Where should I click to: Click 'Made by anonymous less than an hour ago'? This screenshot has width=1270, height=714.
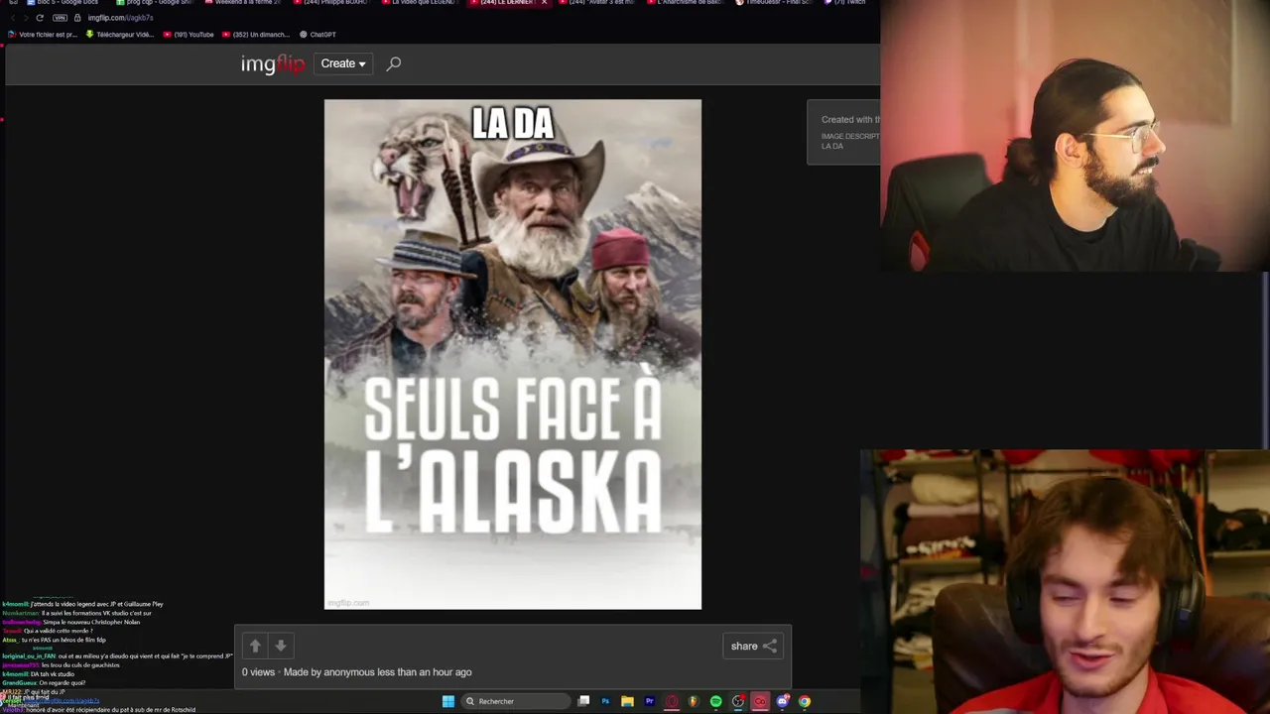tap(377, 672)
